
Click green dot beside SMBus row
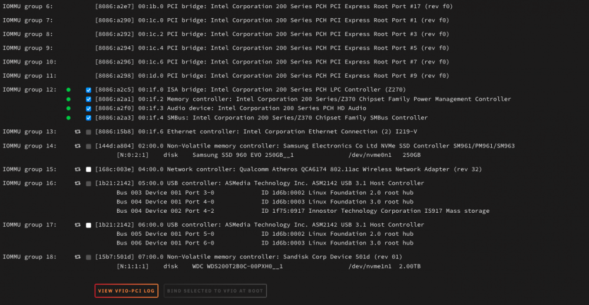coord(68,118)
